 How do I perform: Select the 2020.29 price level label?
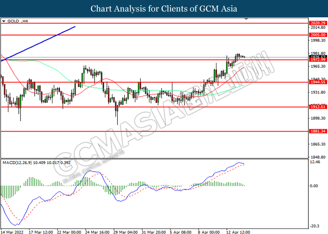tap(318, 23)
